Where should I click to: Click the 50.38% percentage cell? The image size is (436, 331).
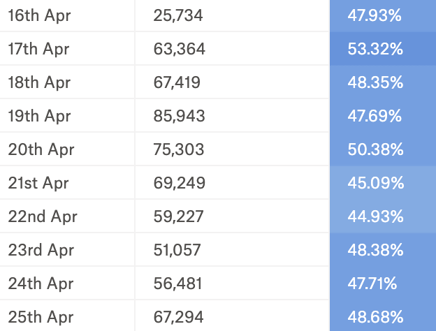click(x=375, y=149)
